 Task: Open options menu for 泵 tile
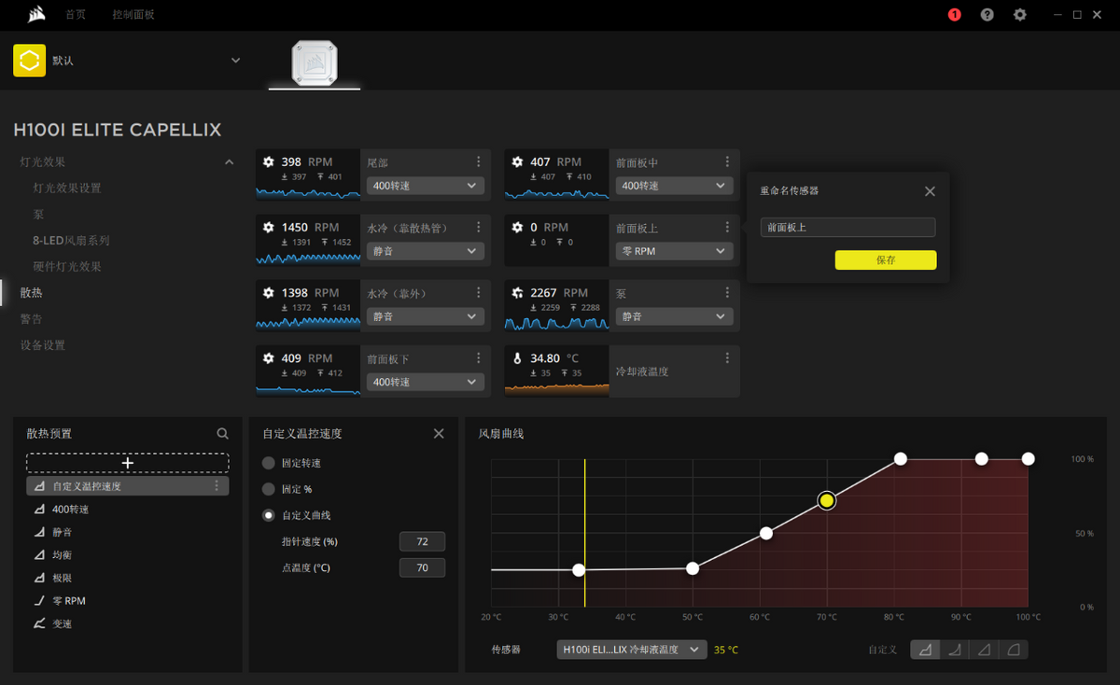[727, 293]
